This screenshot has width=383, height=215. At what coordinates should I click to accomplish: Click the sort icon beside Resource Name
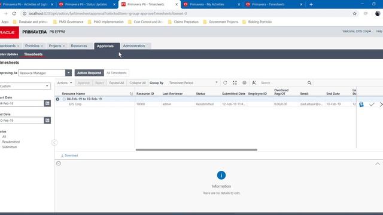point(132,94)
